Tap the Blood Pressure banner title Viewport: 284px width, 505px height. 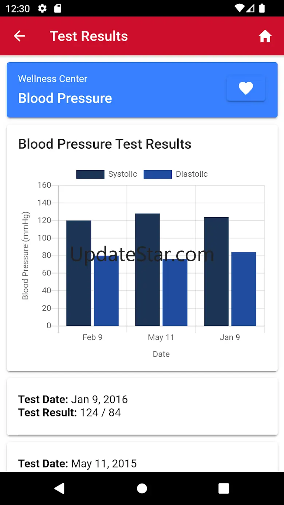(x=65, y=98)
